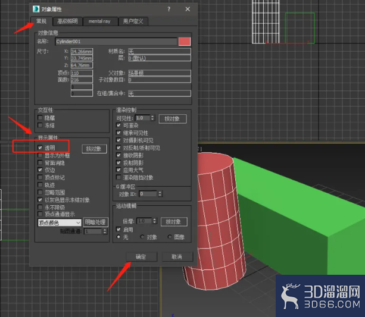This screenshot has width=365, height=317.
Task: Toggle 以灰色显示冻结对象 checkbox
Action: click(40, 200)
